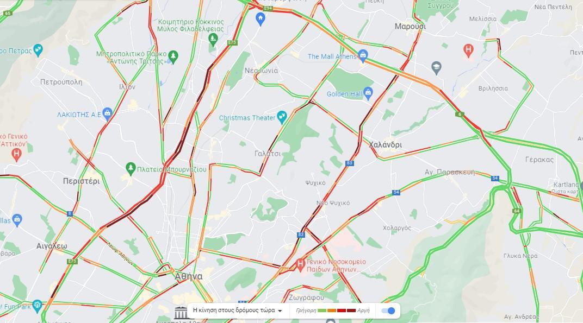Click the dropdown arrow beside τώρα
Image resolution: width=583 pixels, height=323 pixels.
[x=280, y=311]
